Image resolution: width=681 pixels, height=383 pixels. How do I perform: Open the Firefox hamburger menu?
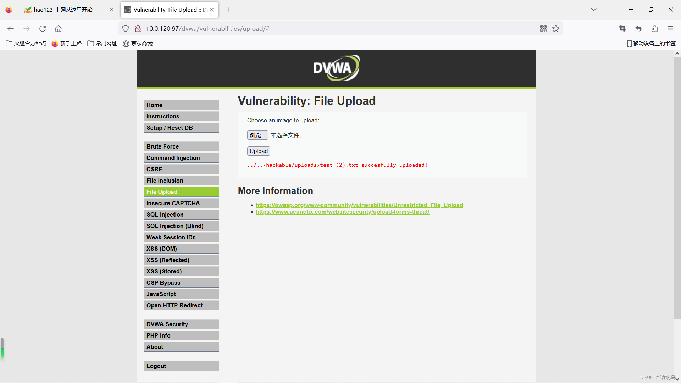[x=670, y=29]
